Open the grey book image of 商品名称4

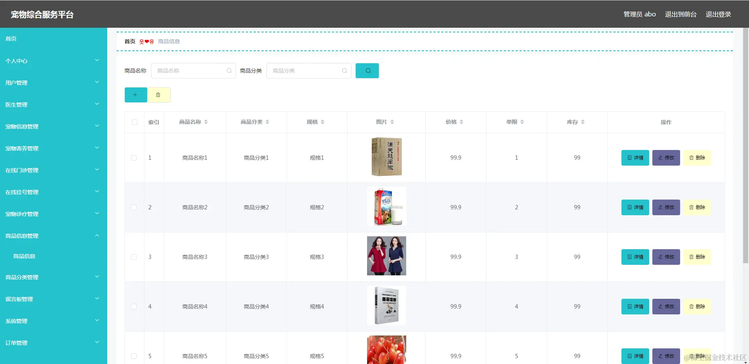(x=387, y=305)
